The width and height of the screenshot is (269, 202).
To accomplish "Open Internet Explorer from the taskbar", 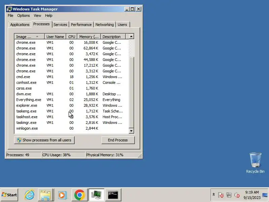I will click(x=29, y=195).
